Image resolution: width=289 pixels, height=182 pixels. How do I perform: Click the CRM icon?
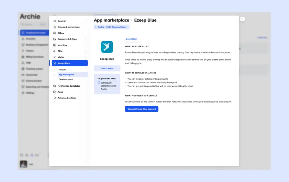click(x=54, y=51)
